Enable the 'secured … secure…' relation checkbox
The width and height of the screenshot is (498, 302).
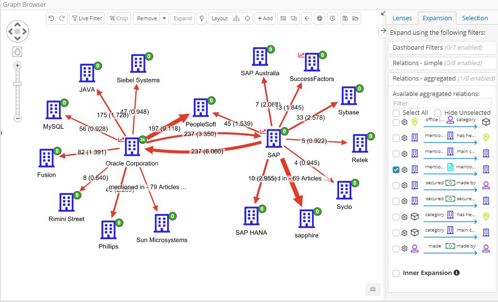coord(396,202)
